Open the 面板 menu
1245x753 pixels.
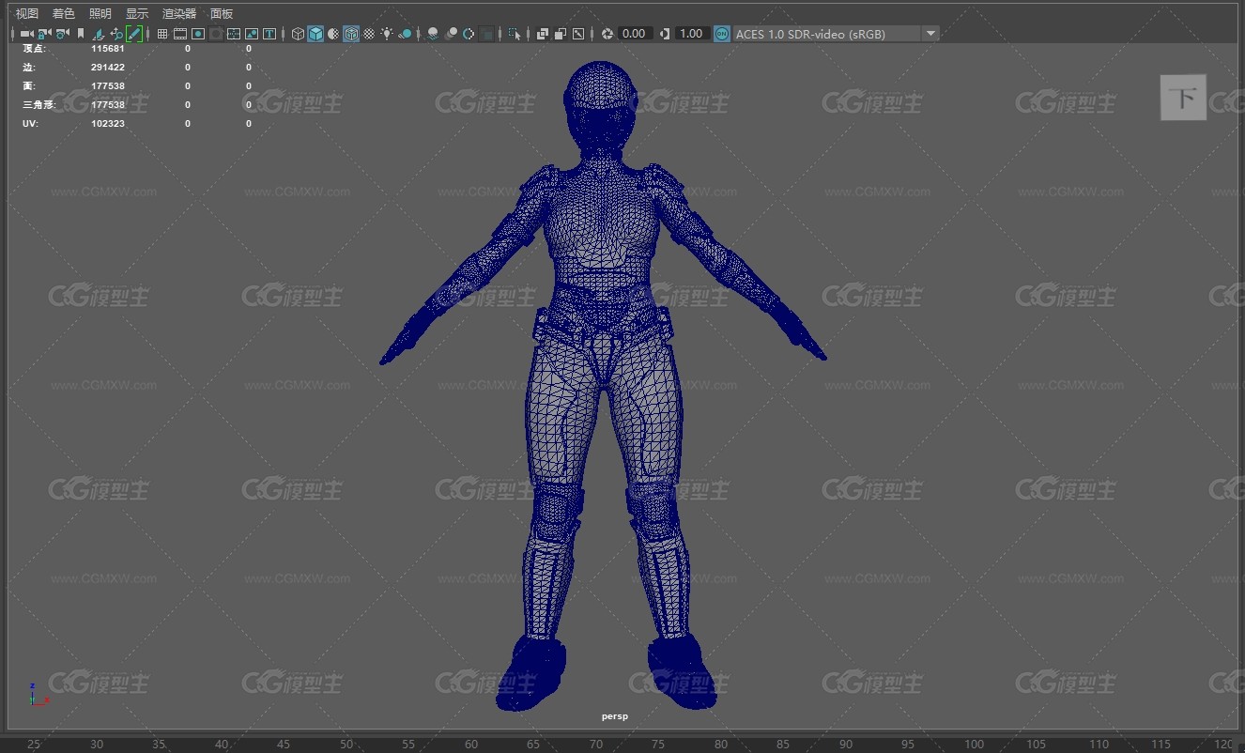tap(222, 13)
